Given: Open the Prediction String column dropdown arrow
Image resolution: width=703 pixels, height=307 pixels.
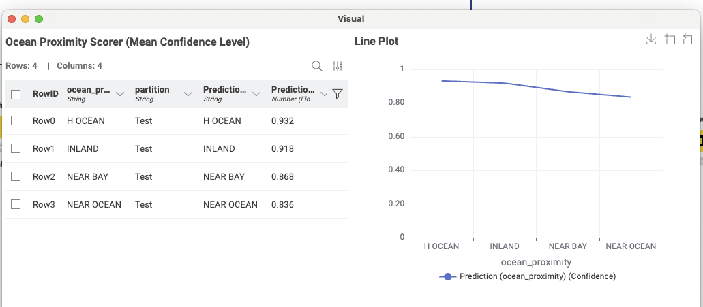Looking at the screenshot, I should pos(256,94).
